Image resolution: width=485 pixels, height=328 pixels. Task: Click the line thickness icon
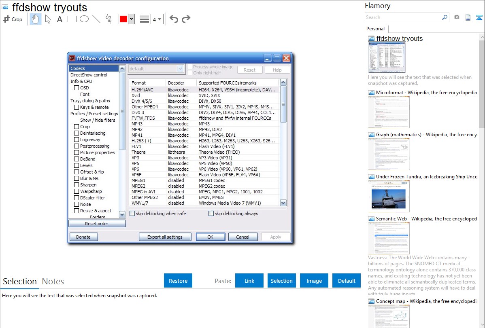145,19
